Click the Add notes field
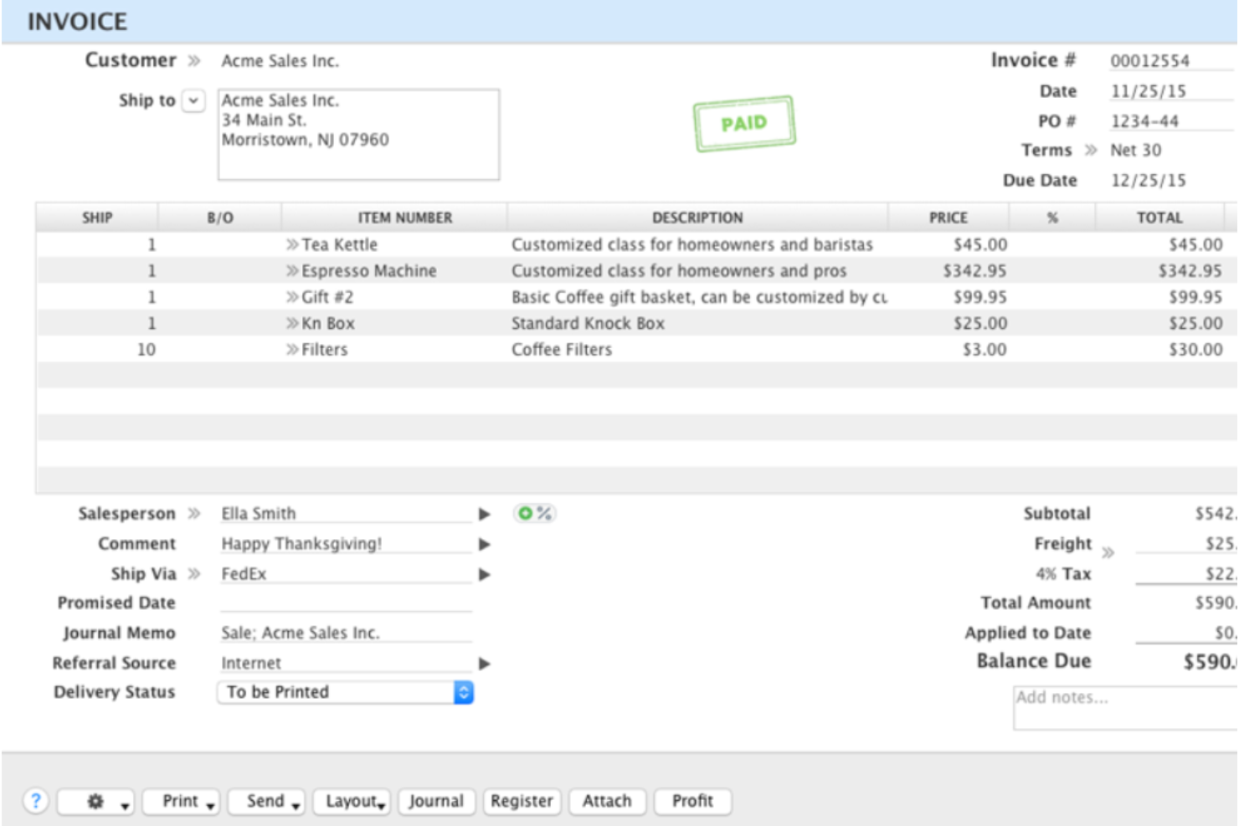This screenshot has width=1239, height=826. tap(1113, 707)
